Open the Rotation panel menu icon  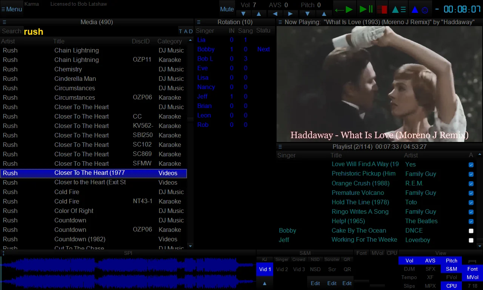(x=198, y=22)
